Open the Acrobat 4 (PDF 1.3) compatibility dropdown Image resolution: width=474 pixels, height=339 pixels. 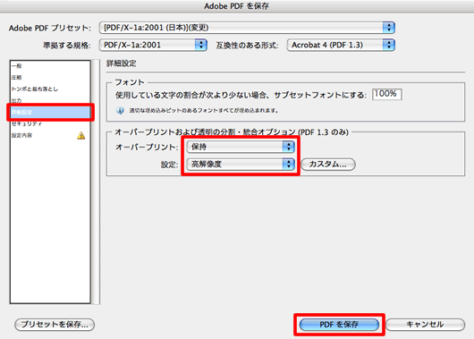(x=341, y=45)
